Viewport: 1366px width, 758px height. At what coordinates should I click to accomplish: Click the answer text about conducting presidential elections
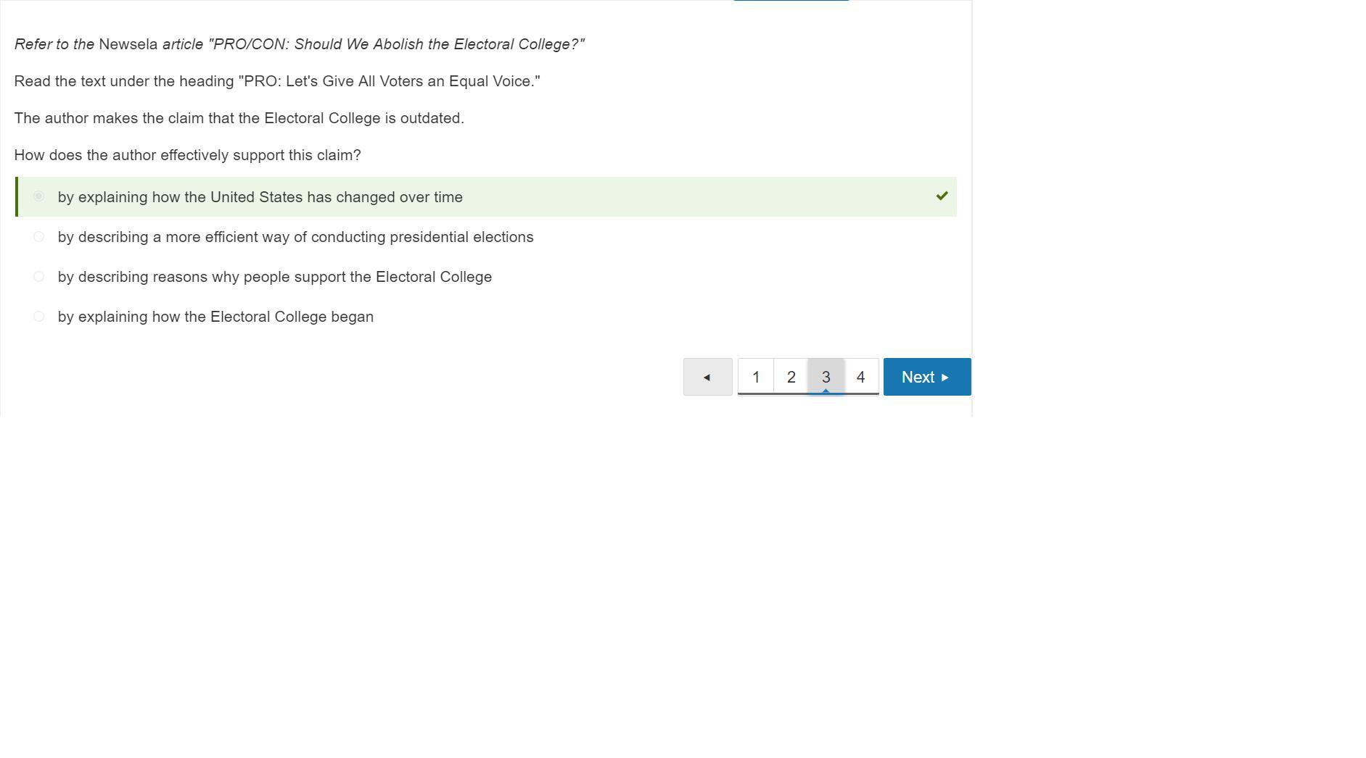[x=295, y=237]
